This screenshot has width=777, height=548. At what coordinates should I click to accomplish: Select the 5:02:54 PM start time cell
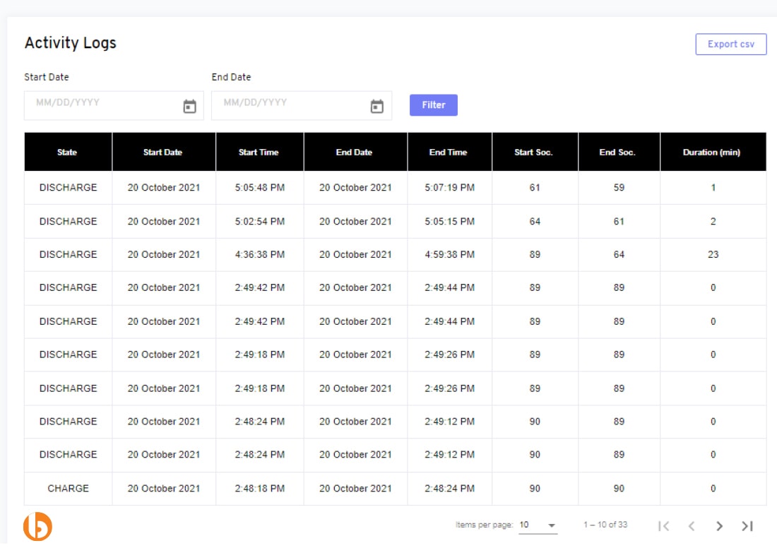pyautogui.click(x=260, y=221)
